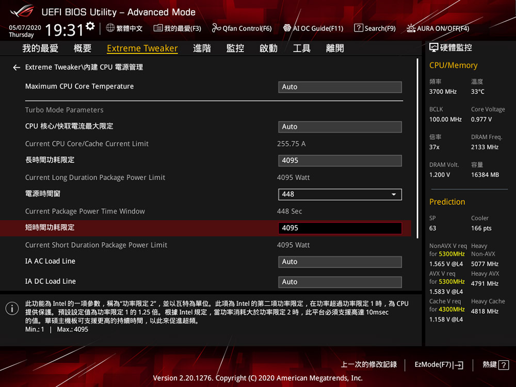Click the 255.75 A current limit value
This screenshot has width=516, height=387.
(x=291, y=144)
